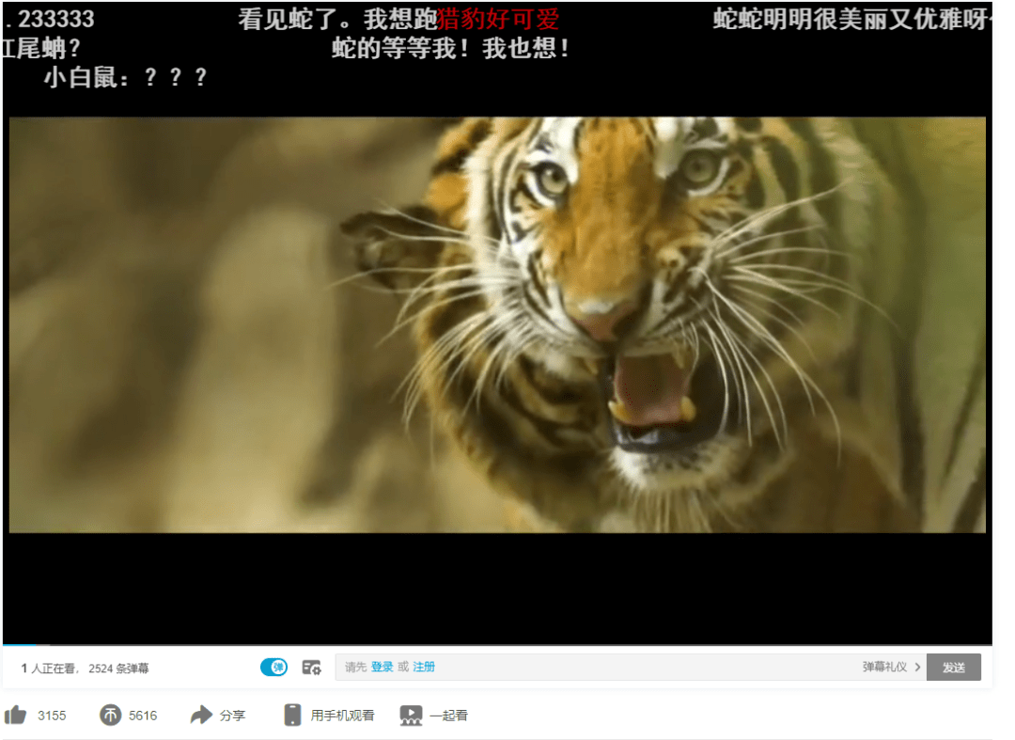Screen dimensions: 1015x740
Task: Click the video progress bar below the player
Action: (x=497, y=645)
